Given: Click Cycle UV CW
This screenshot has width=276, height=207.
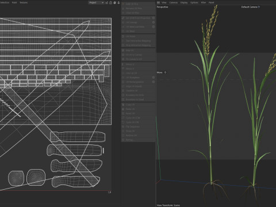Looking at the screenshot, I should pos(138,122).
